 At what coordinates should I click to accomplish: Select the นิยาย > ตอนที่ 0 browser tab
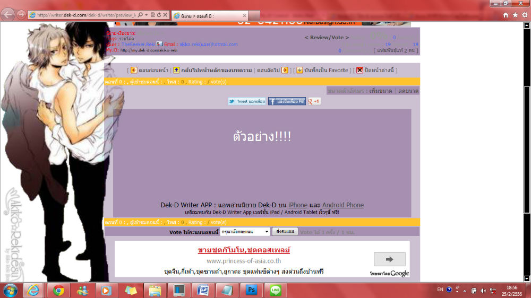point(210,16)
